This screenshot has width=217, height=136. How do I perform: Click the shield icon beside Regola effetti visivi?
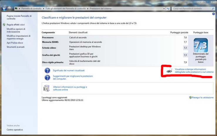[4, 25]
